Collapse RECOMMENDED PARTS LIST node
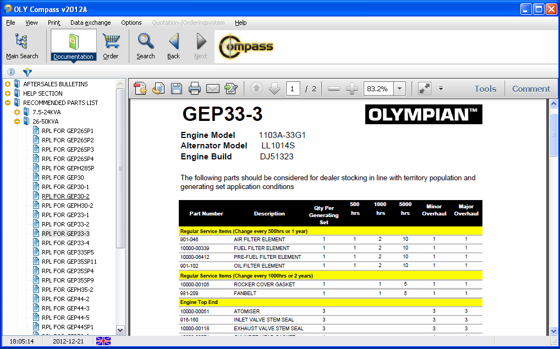Image resolution: width=560 pixels, height=349 pixels. pos(8,103)
